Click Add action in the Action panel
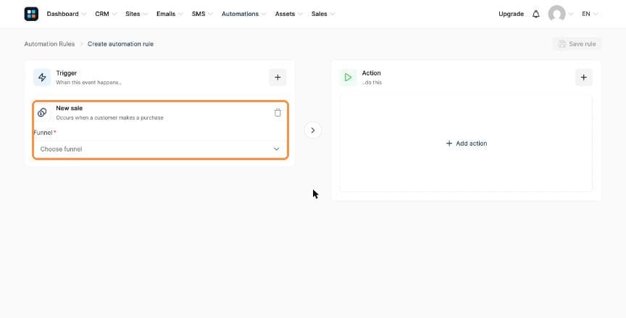The width and height of the screenshot is (626, 318). (x=467, y=143)
